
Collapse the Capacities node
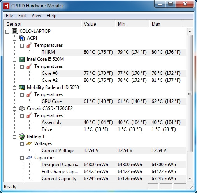[x=22, y=158]
